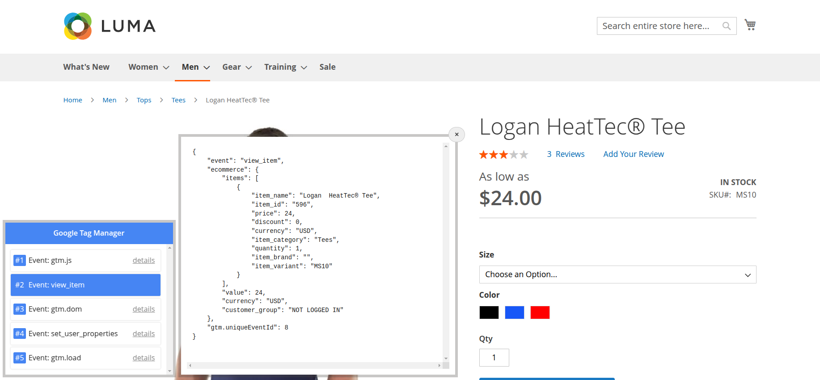Click the Google Tag Manager header
The width and height of the screenshot is (820, 380).
pos(89,233)
